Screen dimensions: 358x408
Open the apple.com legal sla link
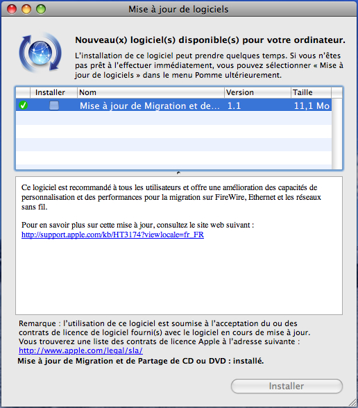point(80,350)
